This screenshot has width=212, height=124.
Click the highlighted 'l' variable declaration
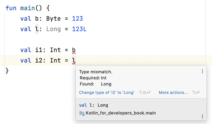coord(37,29)
